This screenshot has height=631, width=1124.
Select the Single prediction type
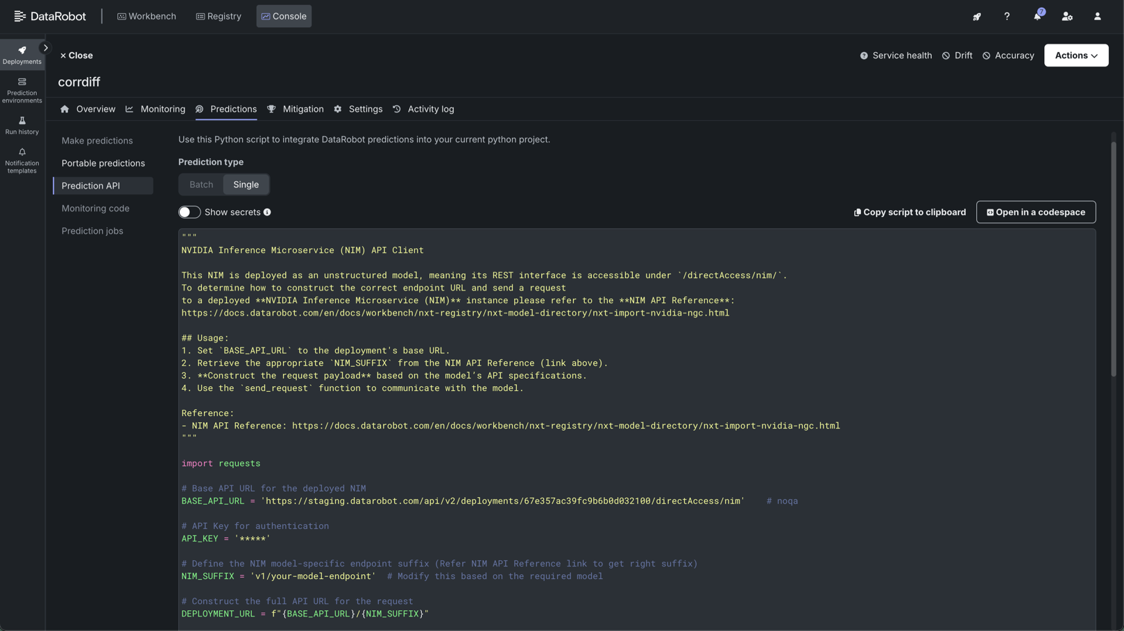246,184
